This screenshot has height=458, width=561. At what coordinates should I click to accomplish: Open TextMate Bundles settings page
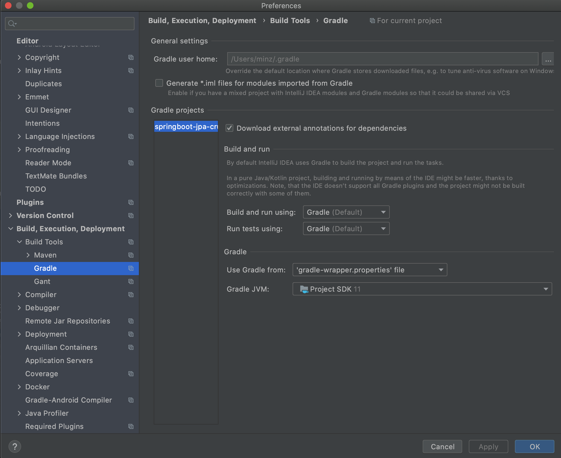pos(56,176)
